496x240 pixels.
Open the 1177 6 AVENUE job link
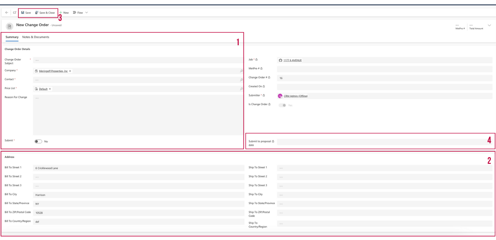click(x=292, y=60)
